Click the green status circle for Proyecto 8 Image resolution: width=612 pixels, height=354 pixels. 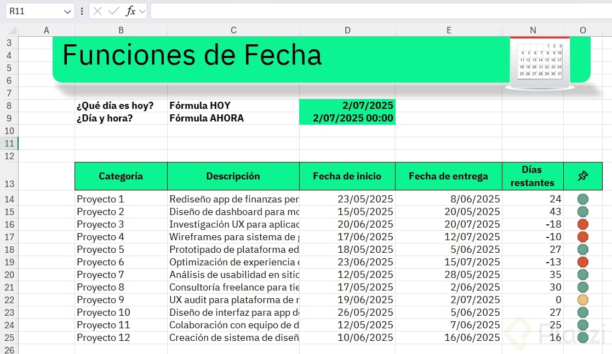point(583,287)
